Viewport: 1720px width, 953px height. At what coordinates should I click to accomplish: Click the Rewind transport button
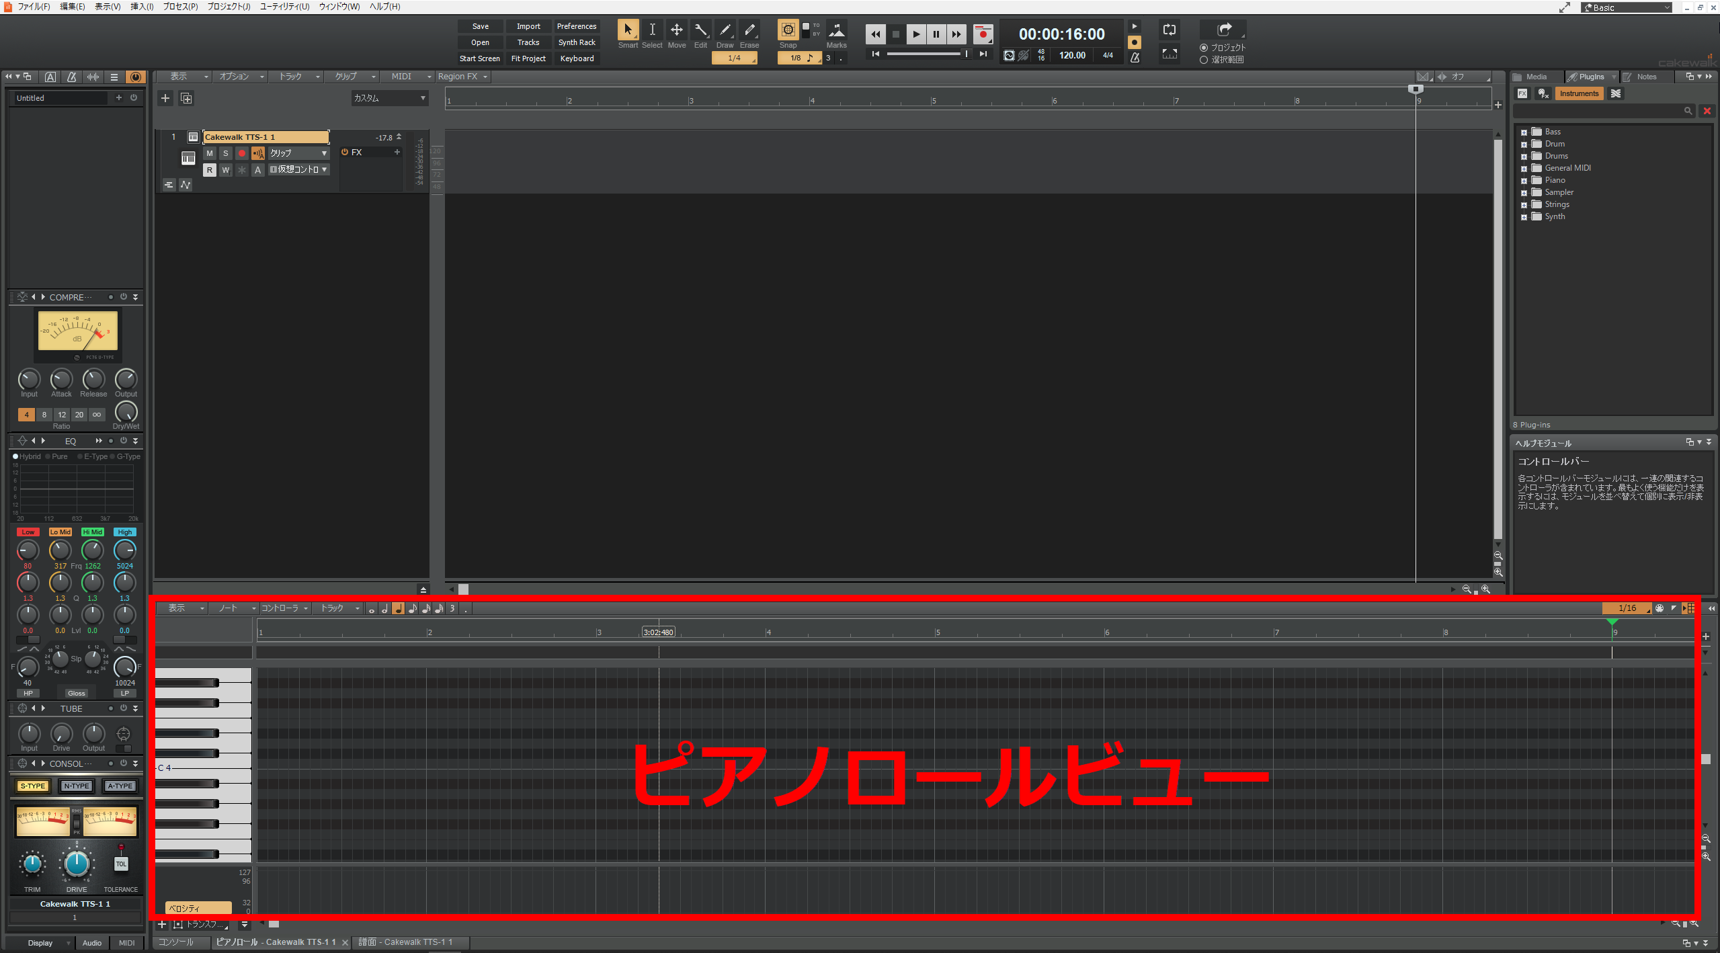[x=875, y=34]
